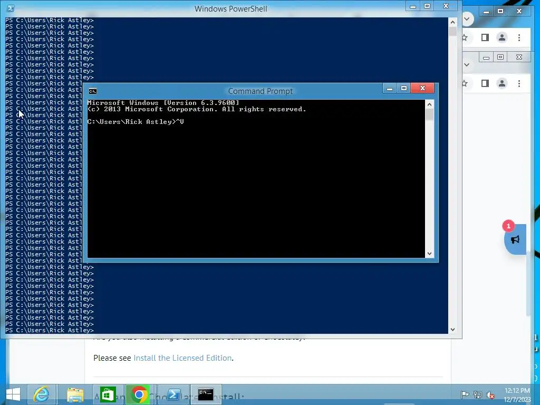Open notification megaphone widget on webpage
This screenshot has width=540, height=405.
point(515,239)
